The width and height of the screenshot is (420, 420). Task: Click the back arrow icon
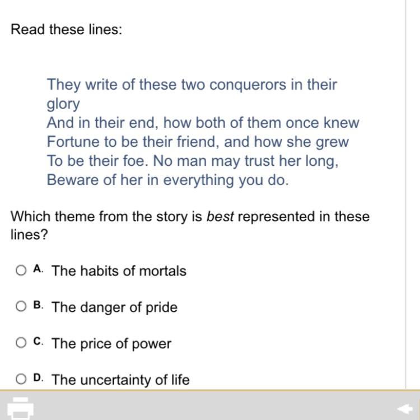tap(405, 408)
